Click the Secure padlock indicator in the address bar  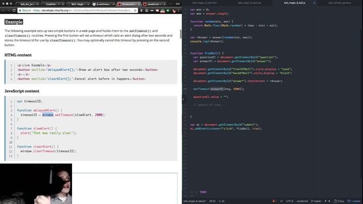25,10
